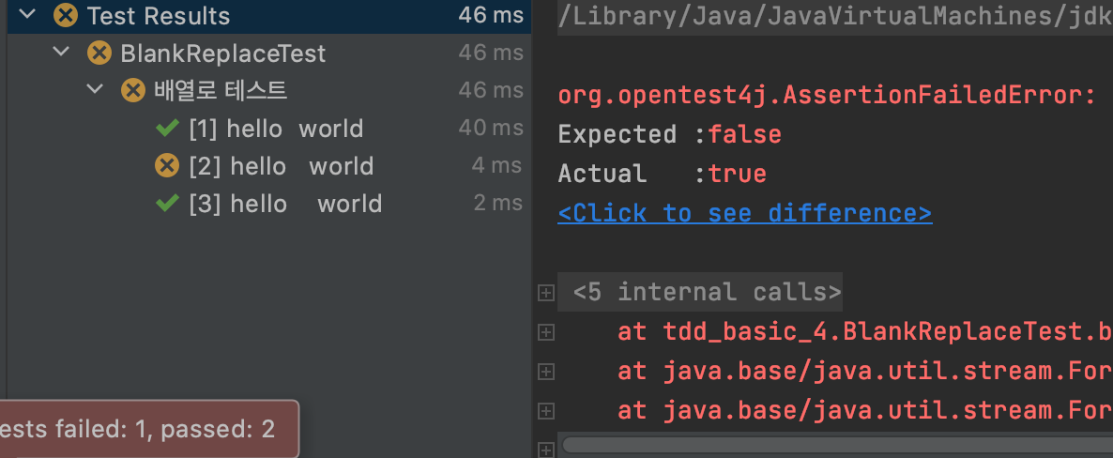Click the 46 ms duration of Test Results
Image resolution: width=1113 pixels, height=458 pixels.
coord(491,16)
